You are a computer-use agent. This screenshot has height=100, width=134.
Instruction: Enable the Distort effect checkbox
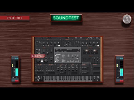point(56,55)
